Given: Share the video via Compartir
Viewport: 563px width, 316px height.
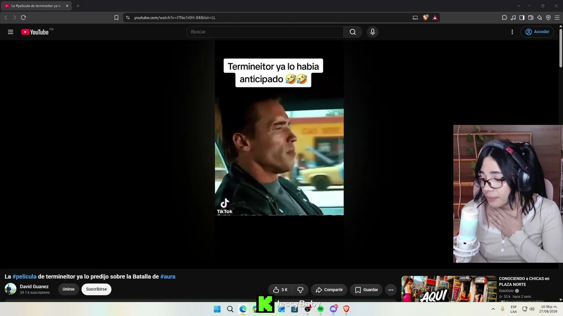Looking at the screenshot, I should [329, 290].
